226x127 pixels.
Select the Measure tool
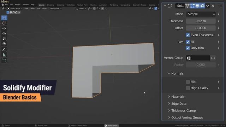point(4,55)
